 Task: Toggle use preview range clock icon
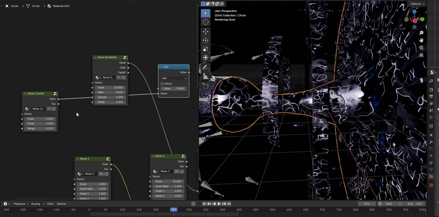pos(380,204)
